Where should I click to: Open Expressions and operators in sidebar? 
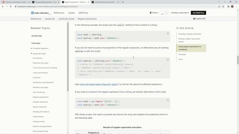pos(43,83)
